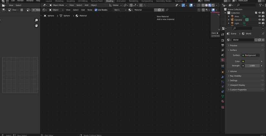Click the World Color swatch field
The width and height of the screenshot is (266, 136).
coord(252,61)
